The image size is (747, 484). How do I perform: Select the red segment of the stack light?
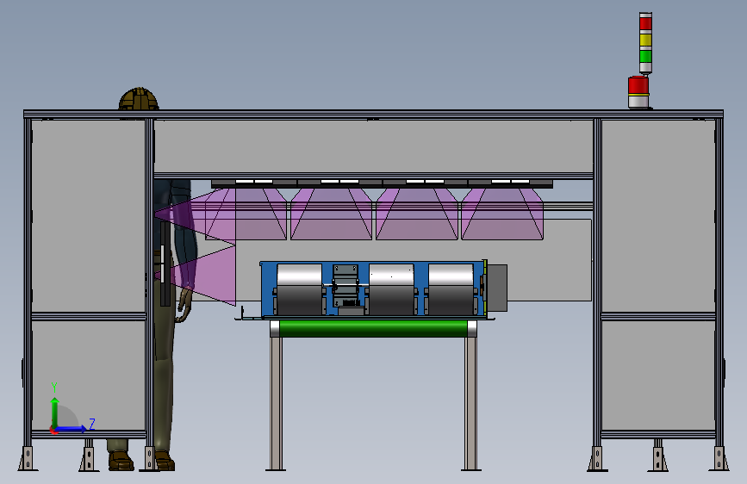tap(645, 23)
